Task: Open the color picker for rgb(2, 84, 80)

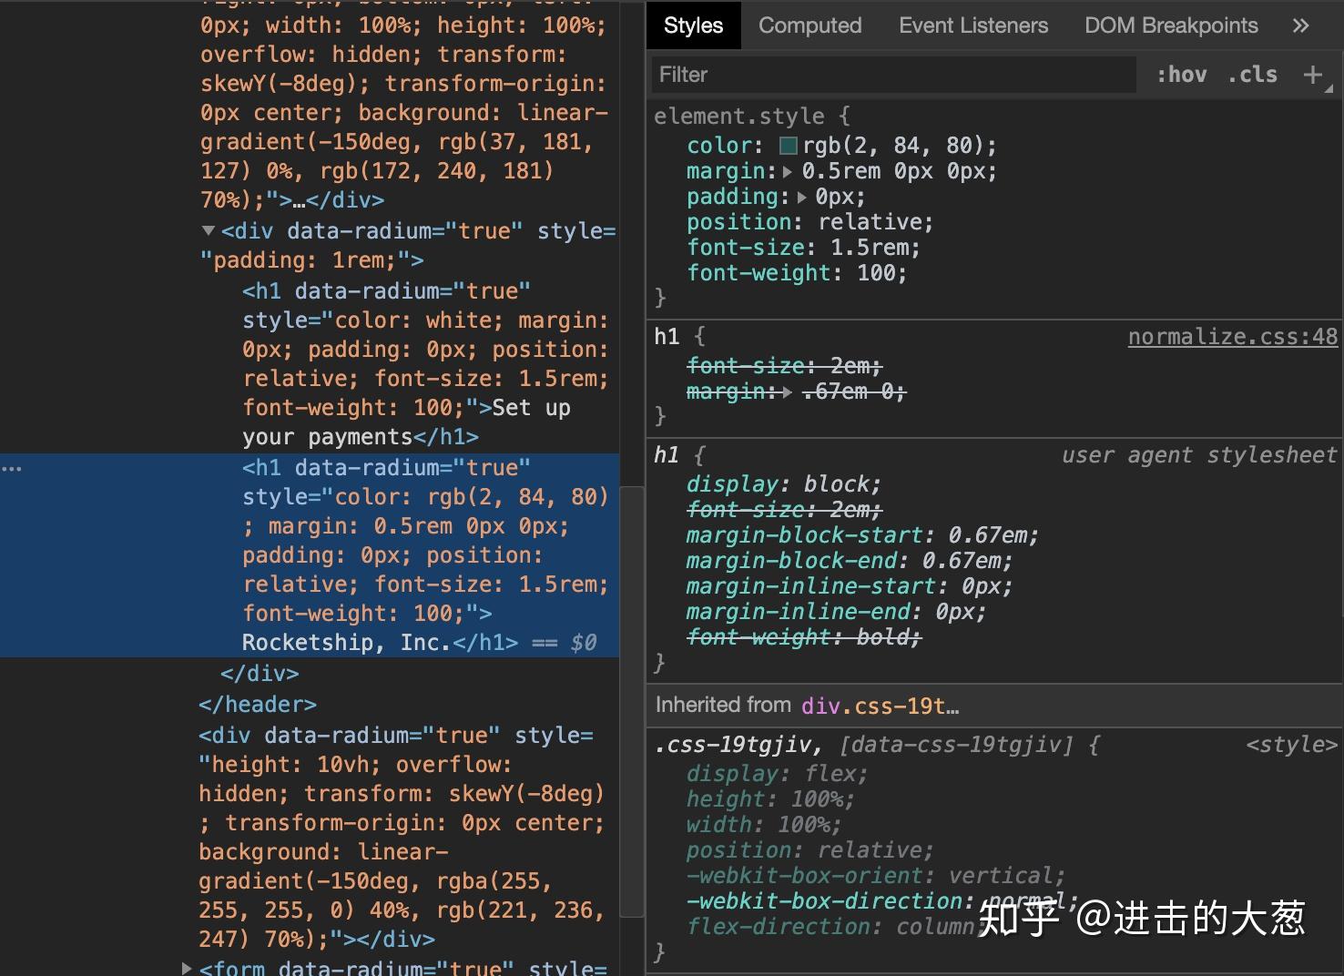Action: [x=788, y=145]
